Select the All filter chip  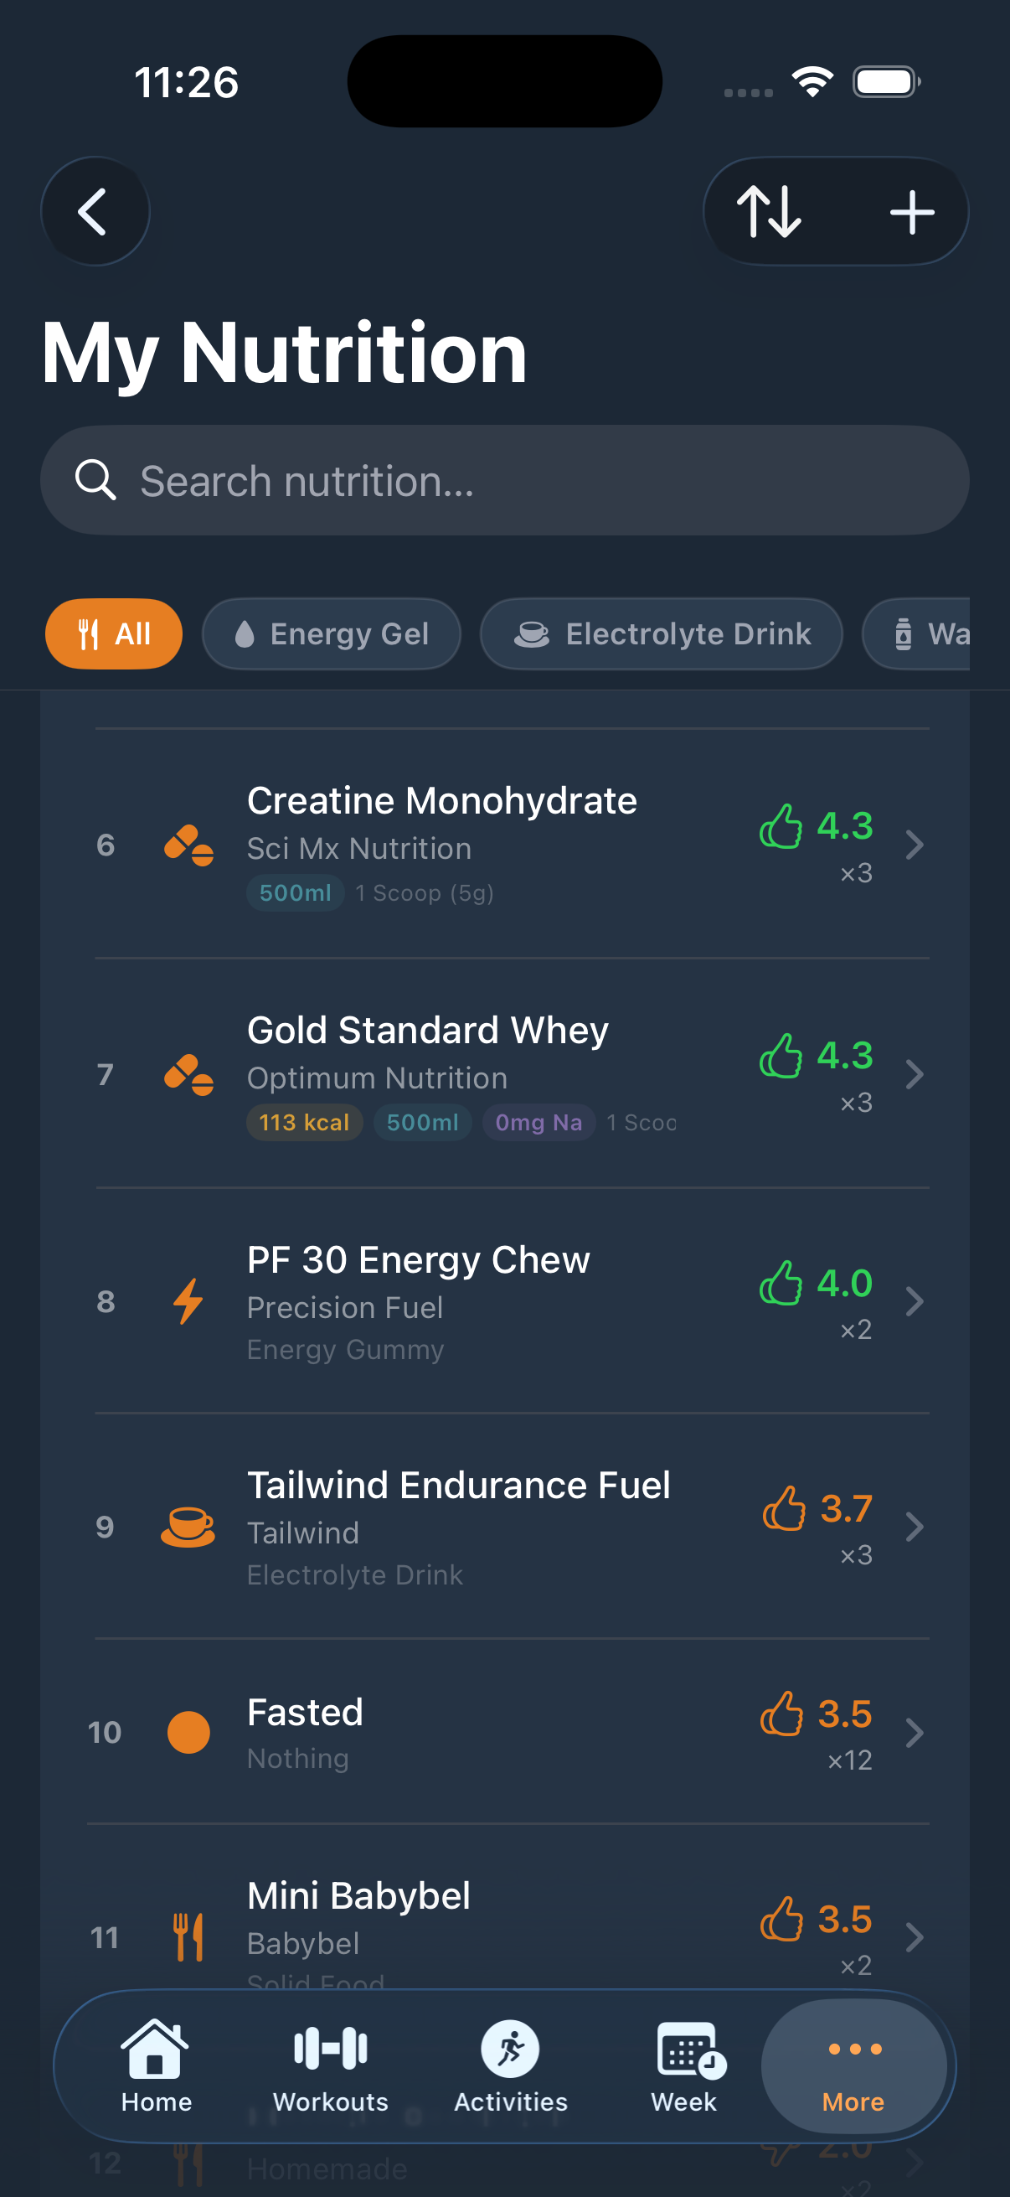coord(113,633)
